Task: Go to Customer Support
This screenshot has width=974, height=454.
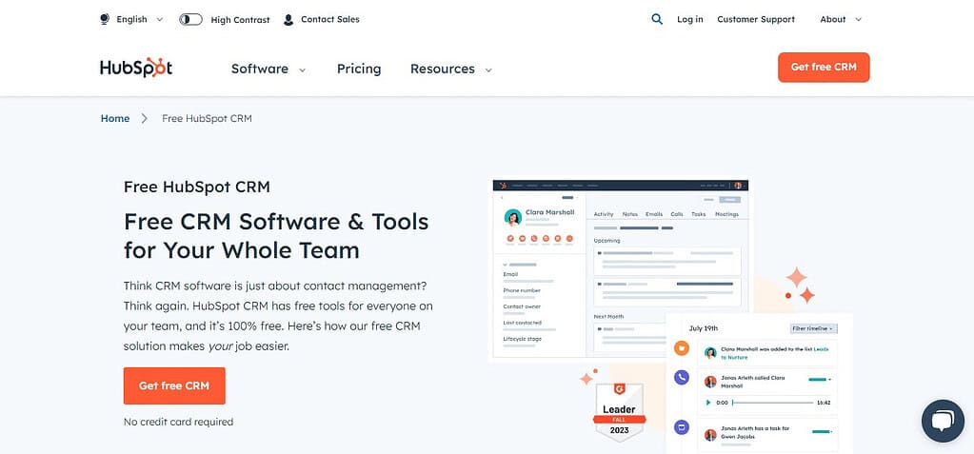Action: point(755,19)
